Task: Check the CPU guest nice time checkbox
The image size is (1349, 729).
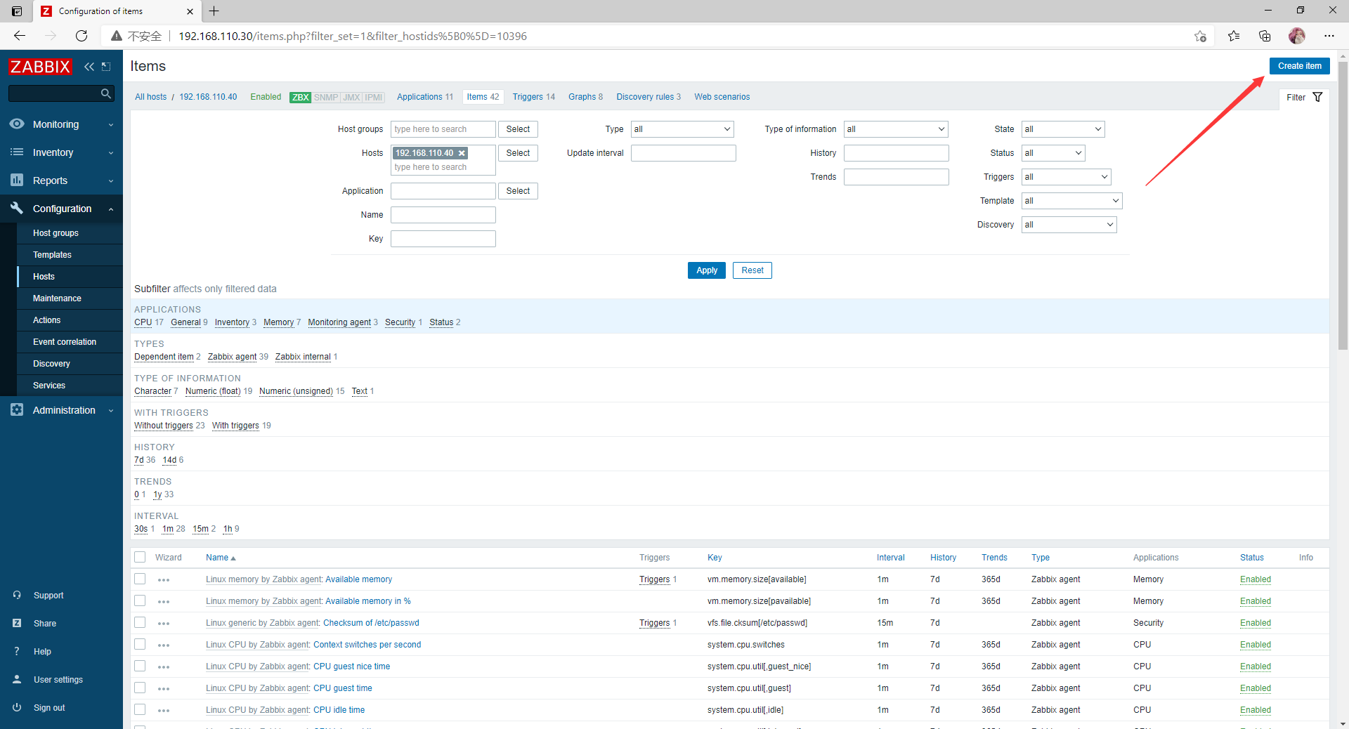Action: point(140,666)
